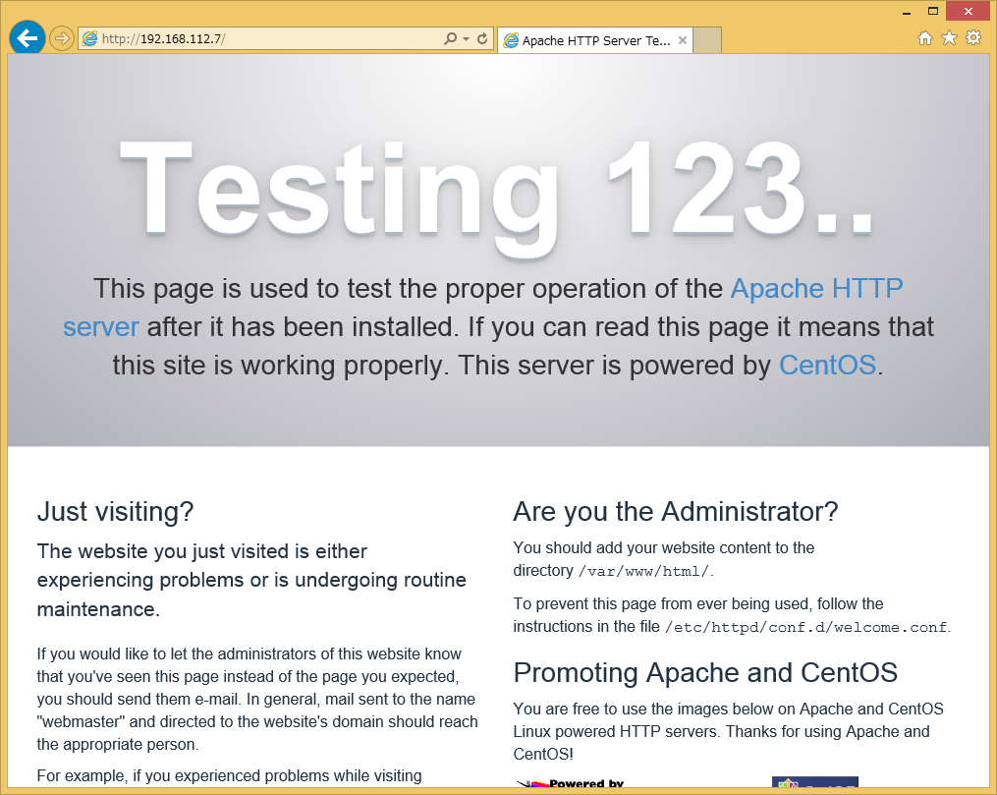Click the line 'For example, if you experienced problems'
The height and width of the screenshot is (795, 997).
230,776
